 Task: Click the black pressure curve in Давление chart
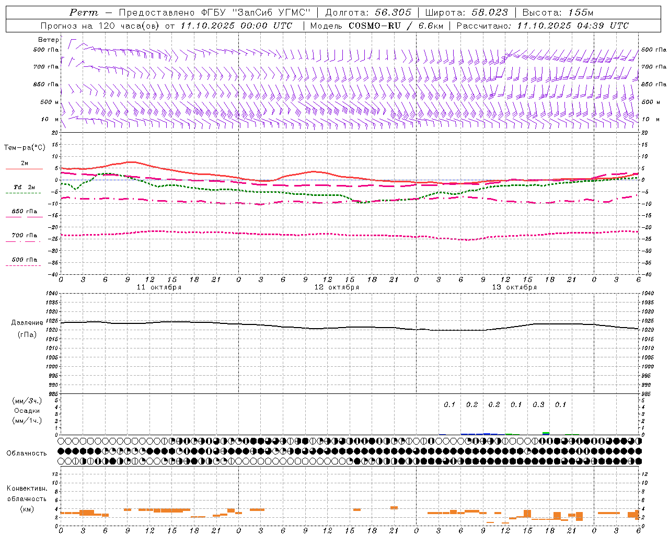[x=349, y=328]
